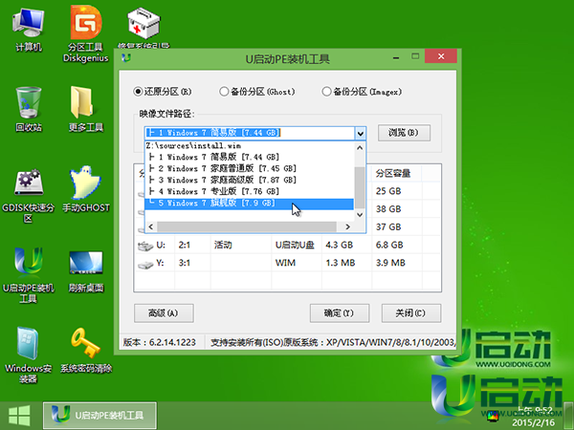Click the Windows Start button
Image resolution: width=574 pixels, height=430 pixels.
click(x=19, y=416)
